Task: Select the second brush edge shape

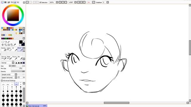Action: coord(19,63)
